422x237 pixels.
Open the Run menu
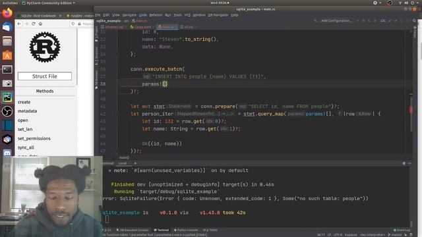click(x=168, y=15)
